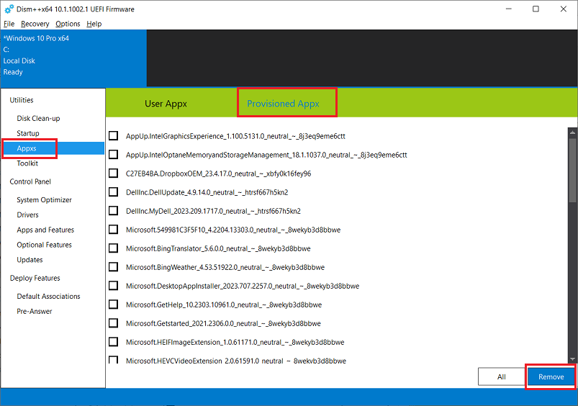Open the File menu
This screenshot has width=578, height=406.
tap(9, 24)
